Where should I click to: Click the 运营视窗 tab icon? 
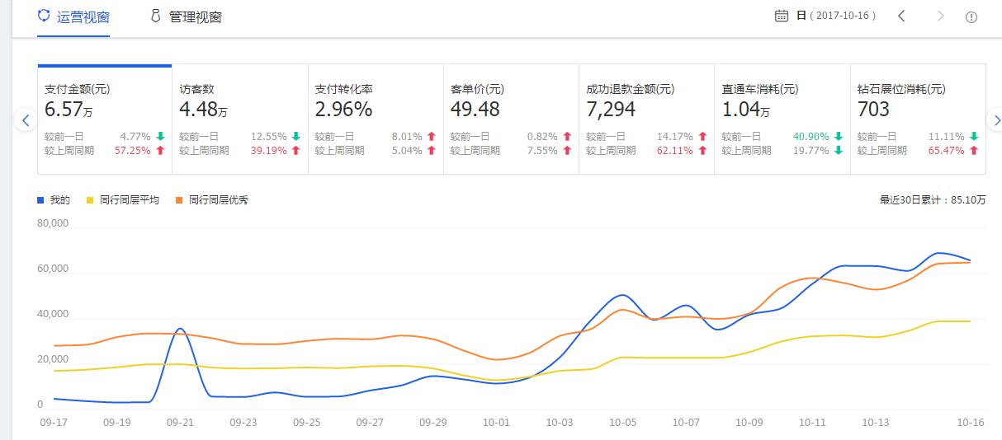(x=44, y=16)
